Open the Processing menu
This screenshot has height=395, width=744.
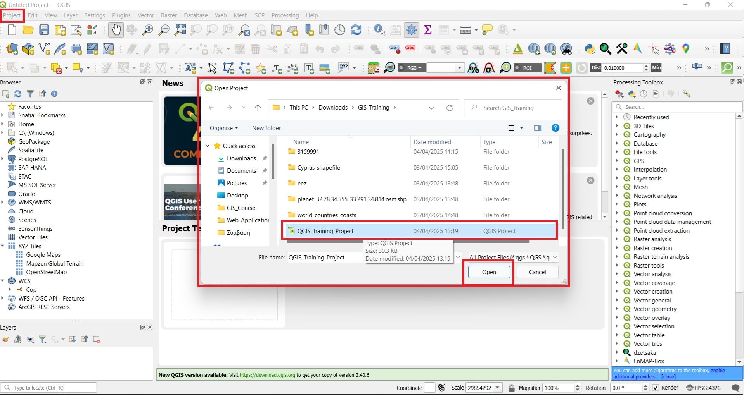285,15
